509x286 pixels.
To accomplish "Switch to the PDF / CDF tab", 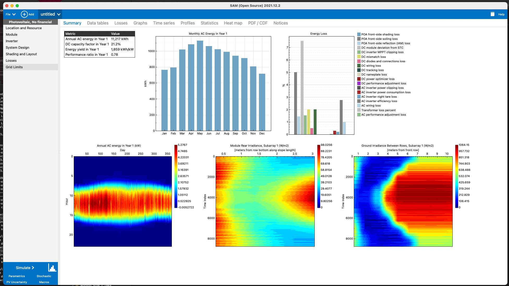I will [258, 23].
